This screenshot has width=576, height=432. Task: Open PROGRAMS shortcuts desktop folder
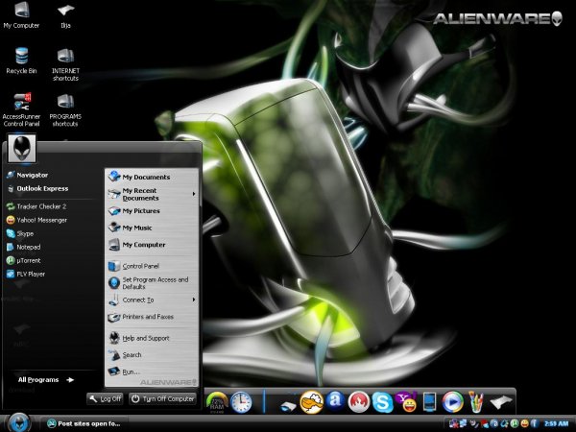point(65,109)
